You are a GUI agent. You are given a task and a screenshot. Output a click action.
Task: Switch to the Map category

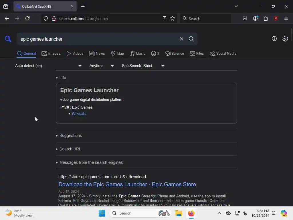(x=118, y=54)
